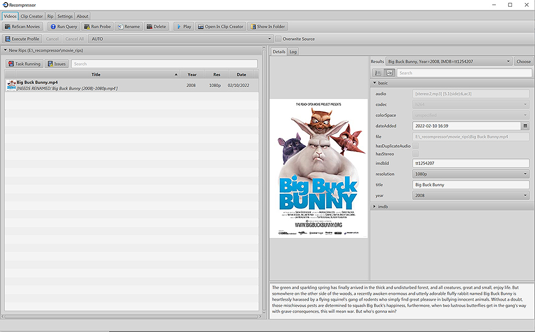Image resolution: width=535 pixels, height=332 pixels.
Task: Click the video list vertical scrollbar
Action: click(x=264, y=180)
